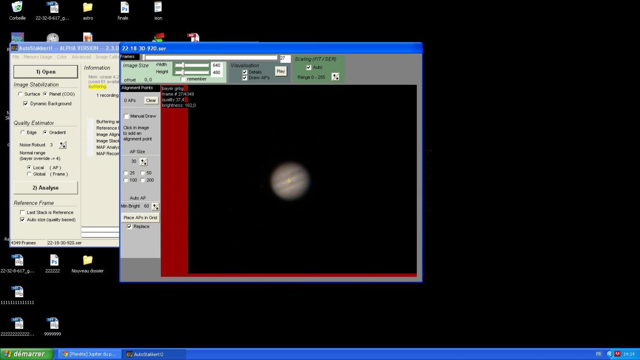Select the 22-32-8-617_g TIFF icon beside Corbeille
This screenshot has width=640, height=360.
click(52, 7)
